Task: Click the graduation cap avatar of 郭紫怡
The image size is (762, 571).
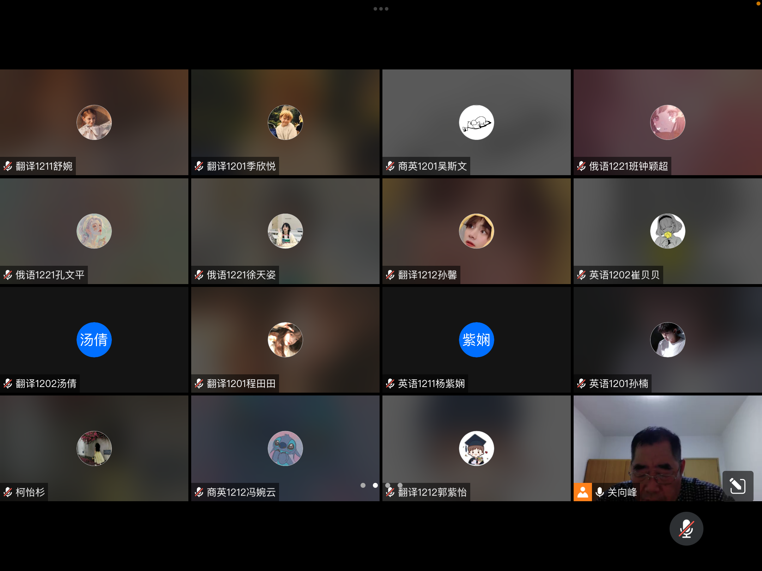Action: (476, 448)
